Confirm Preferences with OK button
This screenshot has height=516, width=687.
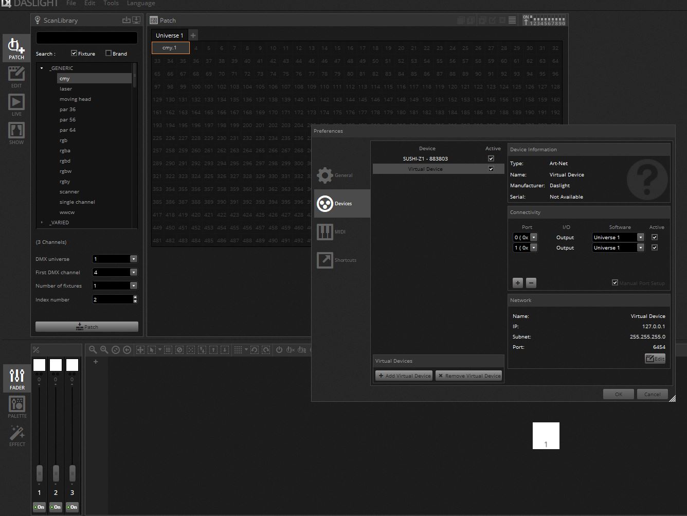pos(618,394)
